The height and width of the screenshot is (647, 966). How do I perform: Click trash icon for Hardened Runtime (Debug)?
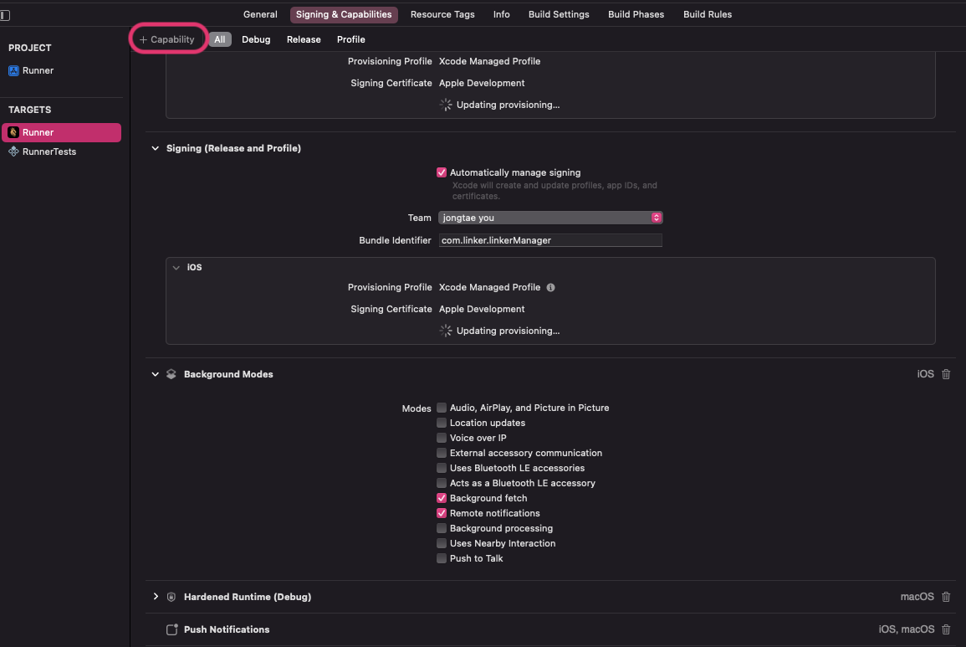946,597
